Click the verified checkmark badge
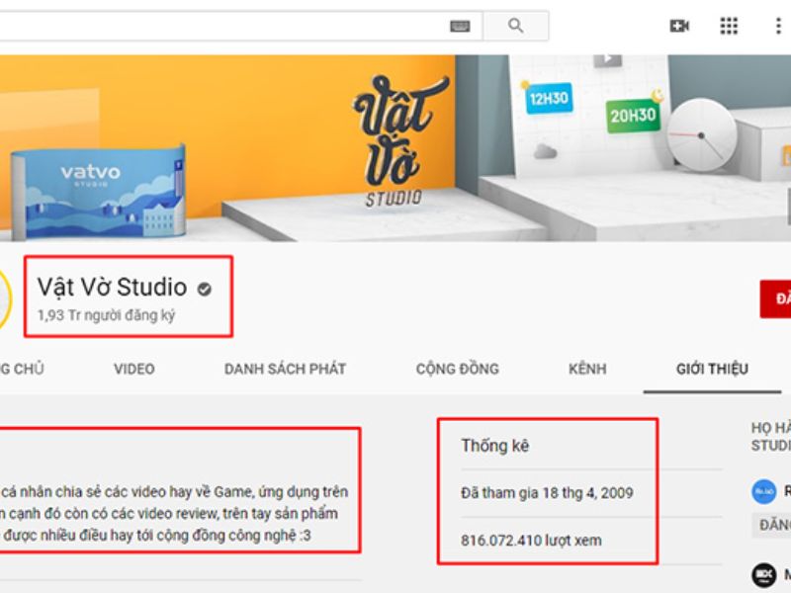Viewport: 791px width, 593px height. point(205,287)
